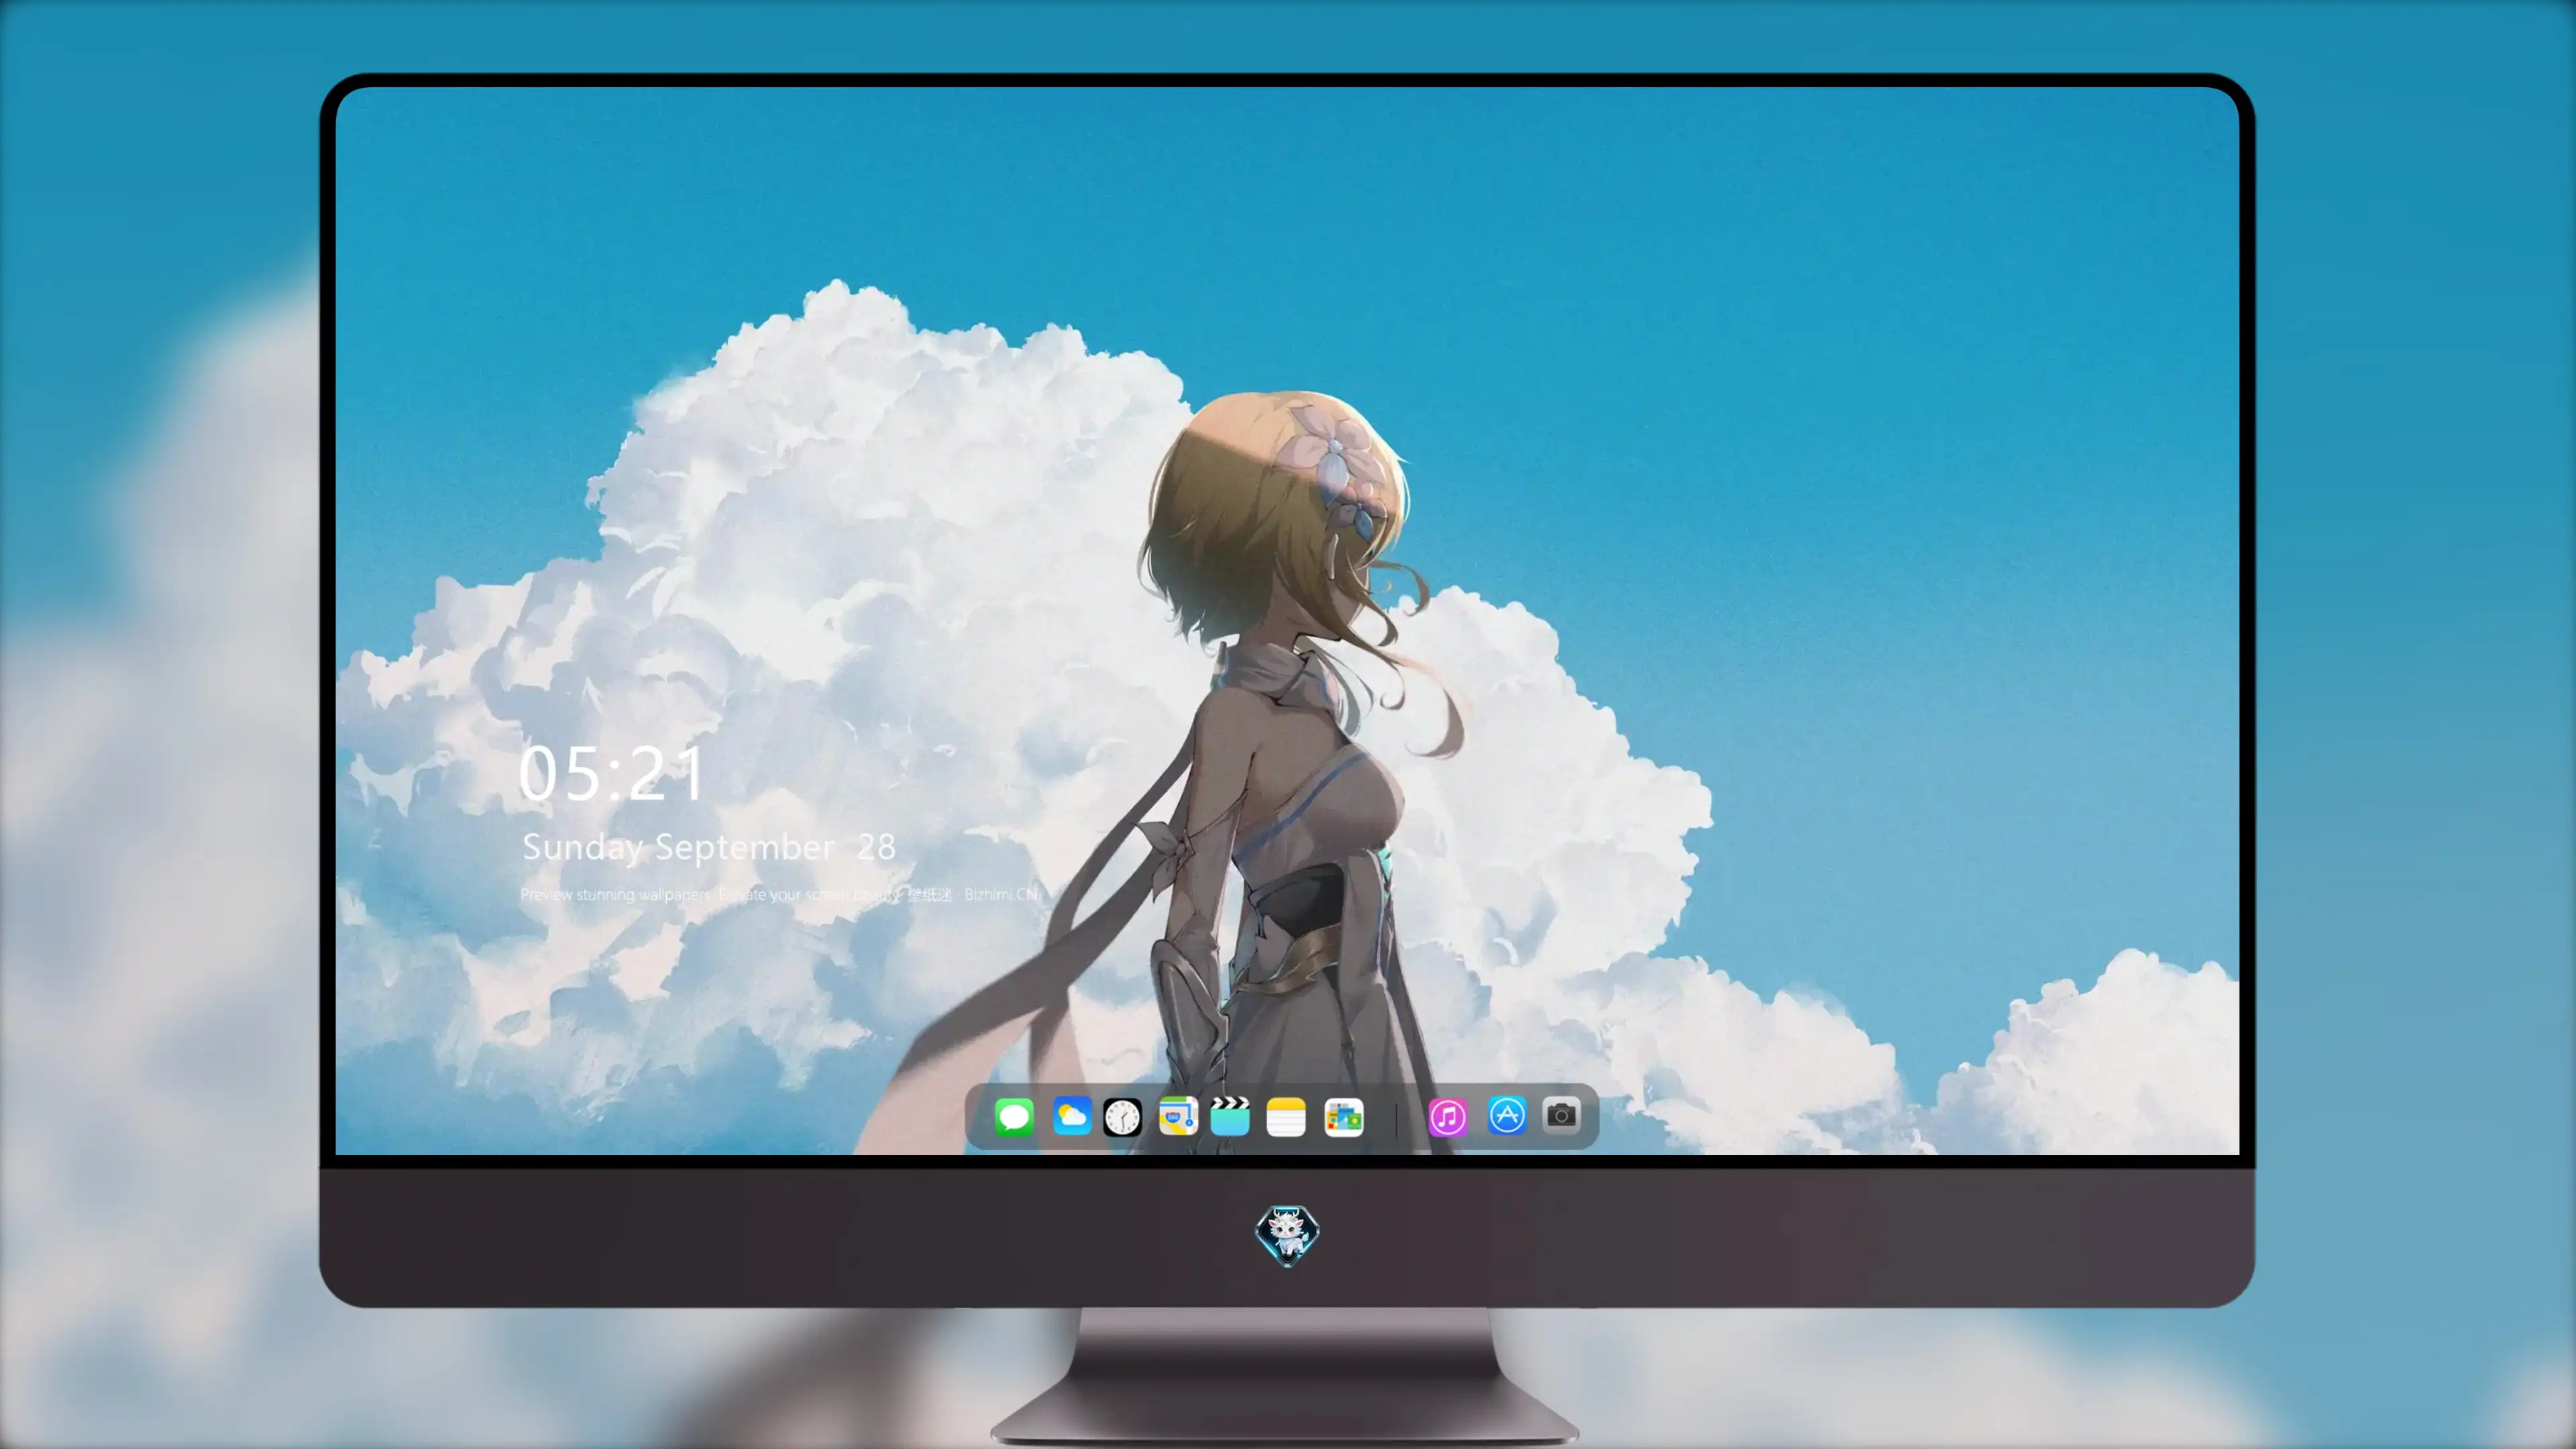The width and height of the screenshot is (2576, 1449).
Task: Click the dragon mascot logo on monitor chin
Action: pos(1287,1235)
